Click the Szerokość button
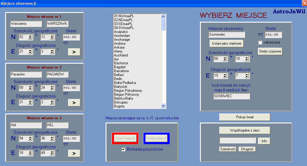The width and height of the screenshot is (307, 166). [228, 149]
